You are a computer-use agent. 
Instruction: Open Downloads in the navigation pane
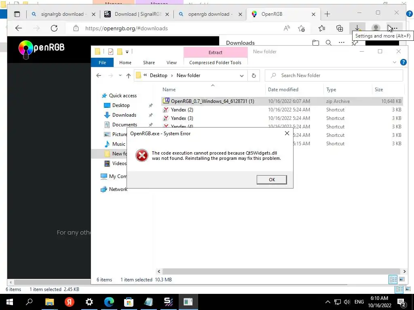pos(124,115)
